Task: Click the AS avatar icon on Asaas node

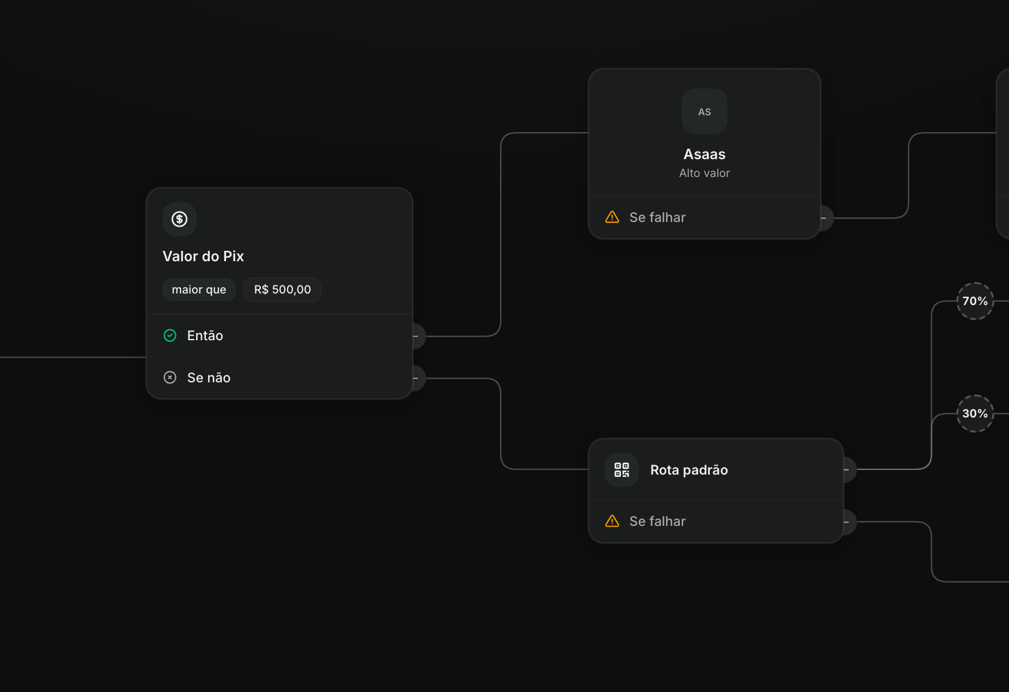Action: pyautogui.click(x=705, y=112)
